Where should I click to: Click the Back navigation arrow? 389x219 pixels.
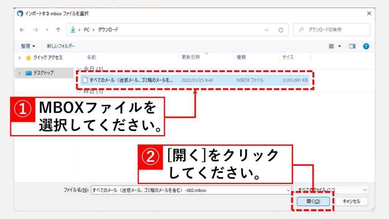point(22,30)
